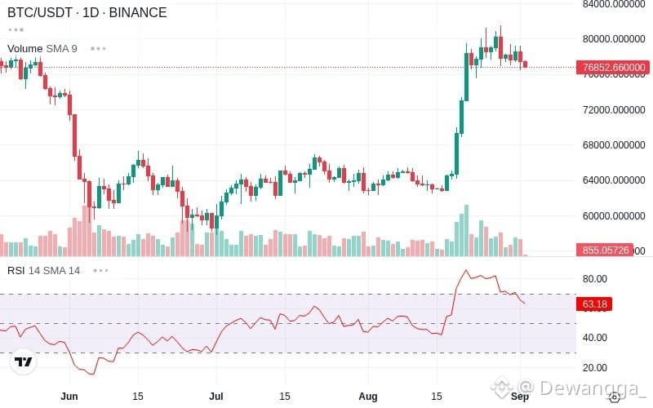This screenshot has width=653, height=408.
Task: Expand RSI 14 SMA 14 three-dot options
Action: pos(100,271)
